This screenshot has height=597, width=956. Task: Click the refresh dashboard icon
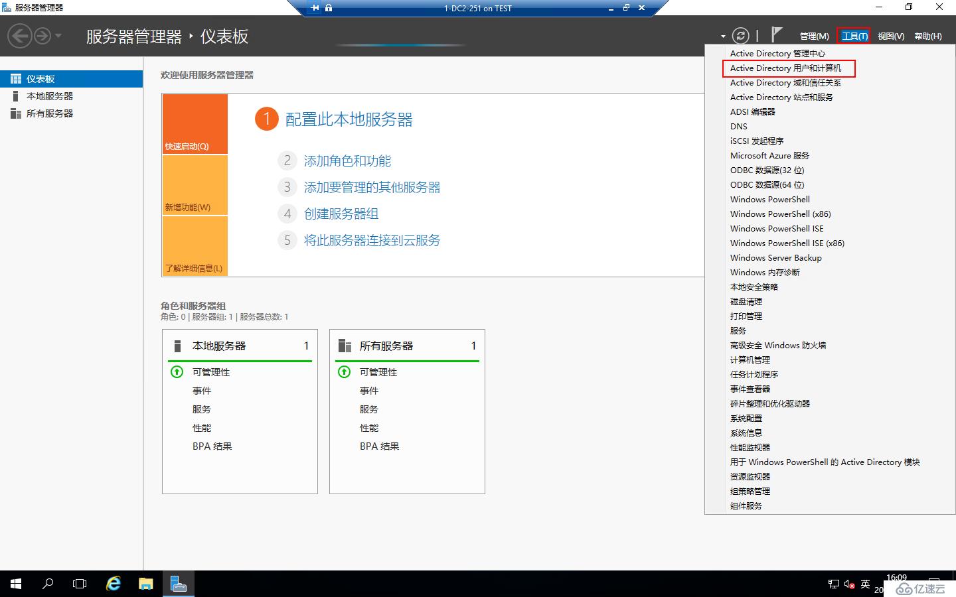pos(740,36)
